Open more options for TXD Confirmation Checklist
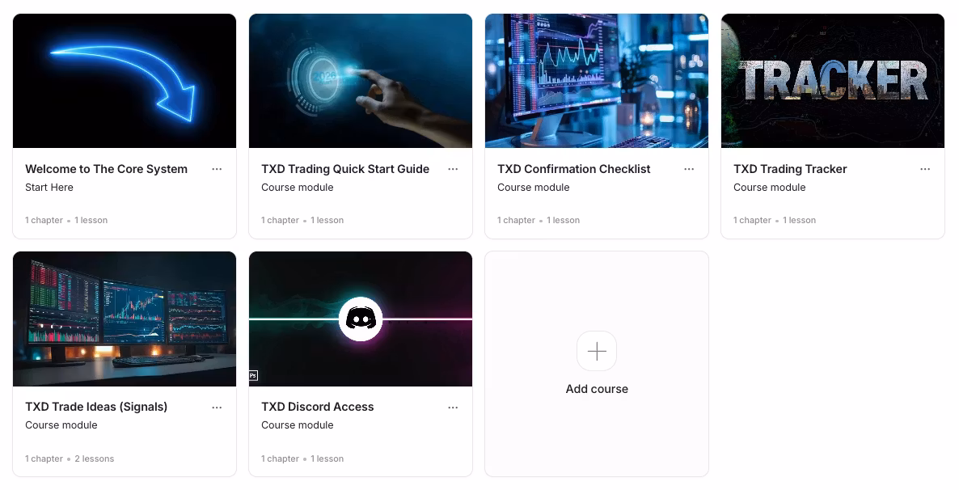This screenshot has height=490, width=959. [x=689, y=170]
